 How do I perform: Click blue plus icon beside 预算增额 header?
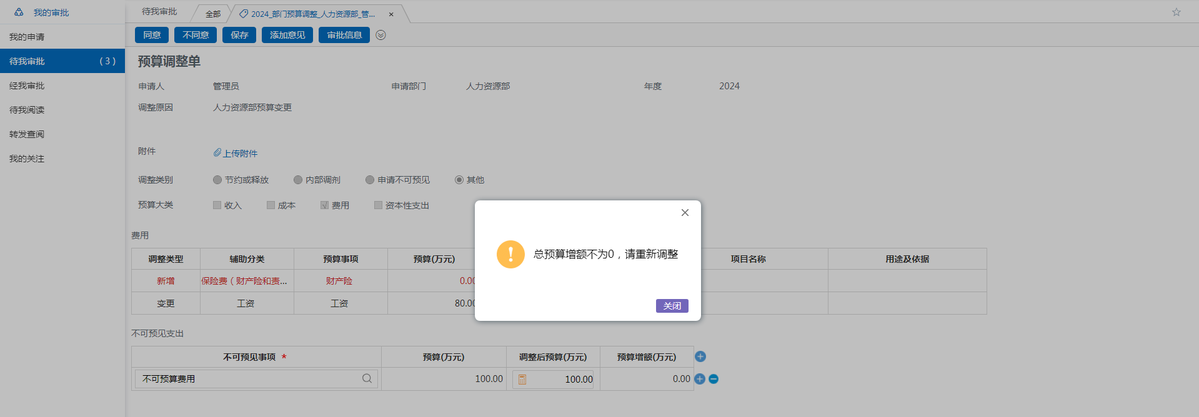tap(700, 356)
